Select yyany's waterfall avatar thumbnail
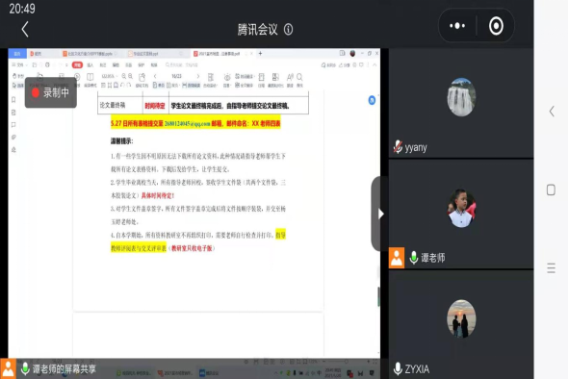569x379 pixels. [461, 97]
